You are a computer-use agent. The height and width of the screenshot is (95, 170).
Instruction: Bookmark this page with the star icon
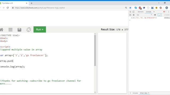130,8
